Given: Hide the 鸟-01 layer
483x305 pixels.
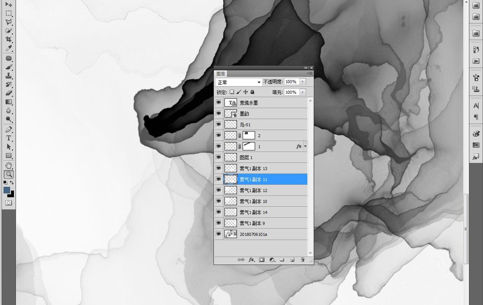Looking at the screenshot, I should pos(218,124).
